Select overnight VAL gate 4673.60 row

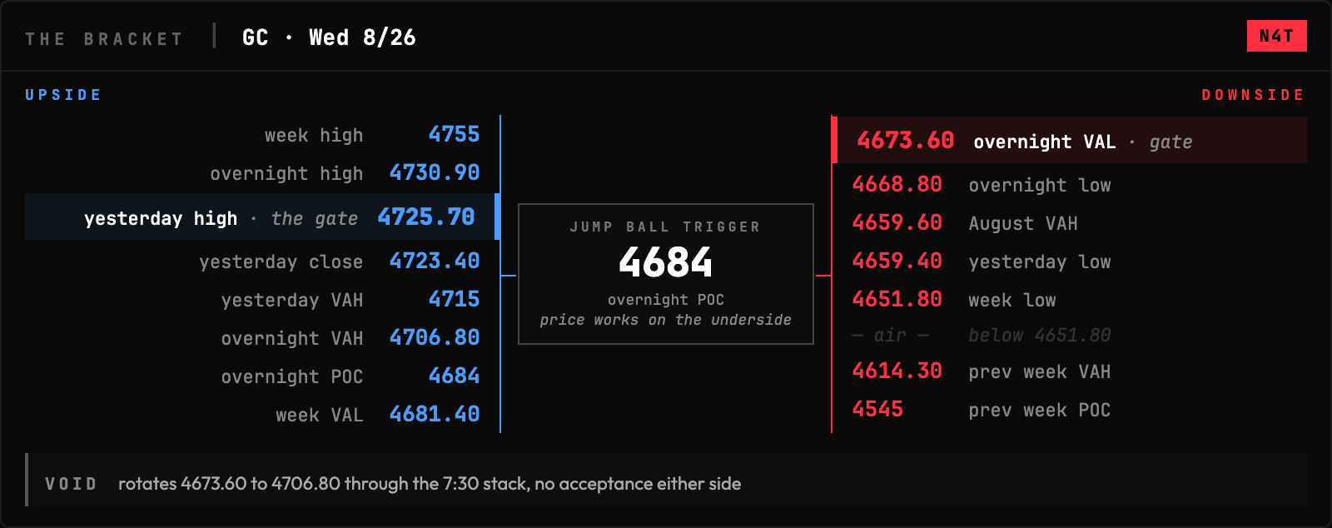point(1069,140)
